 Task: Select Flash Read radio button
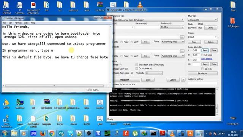coord(121,42)
